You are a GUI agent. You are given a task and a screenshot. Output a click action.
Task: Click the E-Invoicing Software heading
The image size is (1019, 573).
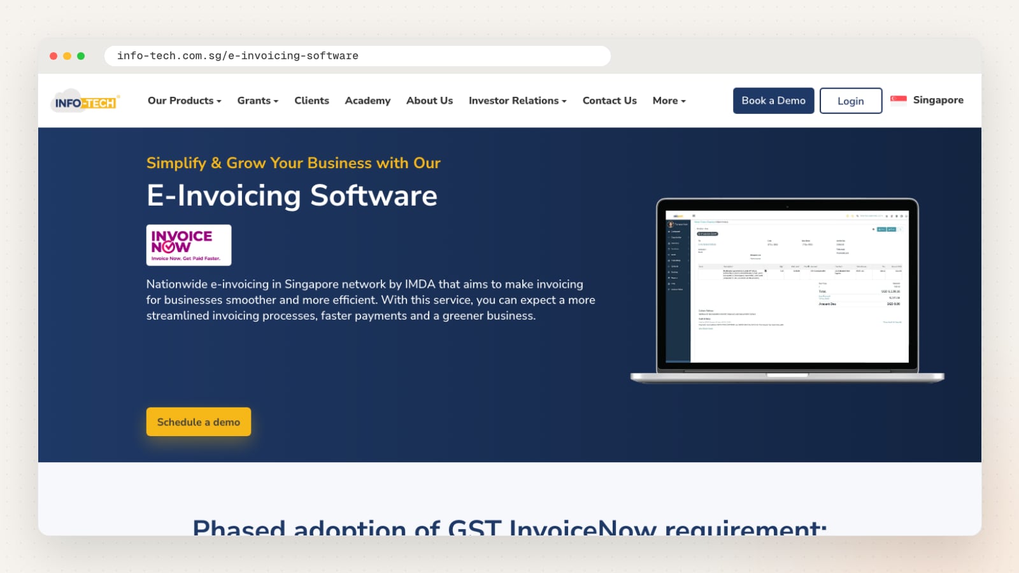[292, 195]
